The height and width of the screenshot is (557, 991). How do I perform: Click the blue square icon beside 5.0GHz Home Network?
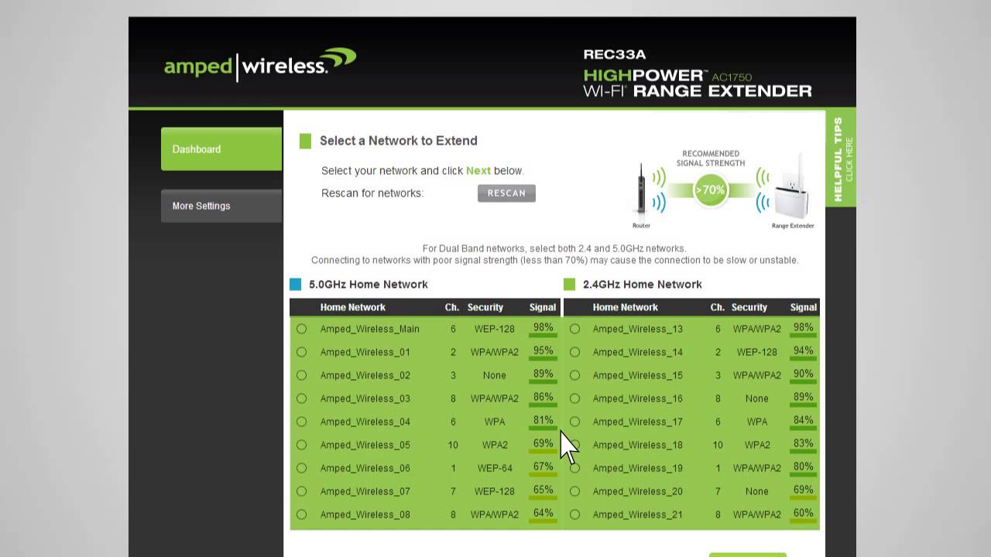[x=297, y=284]
